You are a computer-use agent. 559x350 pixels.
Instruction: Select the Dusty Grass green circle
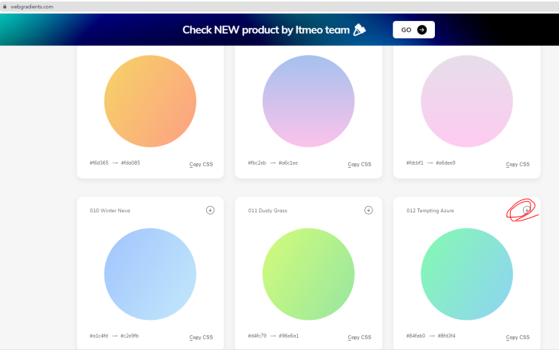point(308,274)
